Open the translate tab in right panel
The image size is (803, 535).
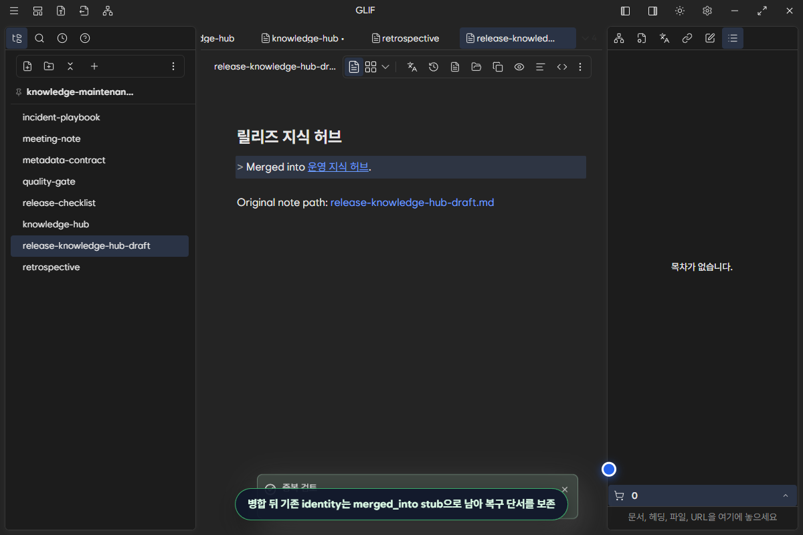tap(664, 38)
